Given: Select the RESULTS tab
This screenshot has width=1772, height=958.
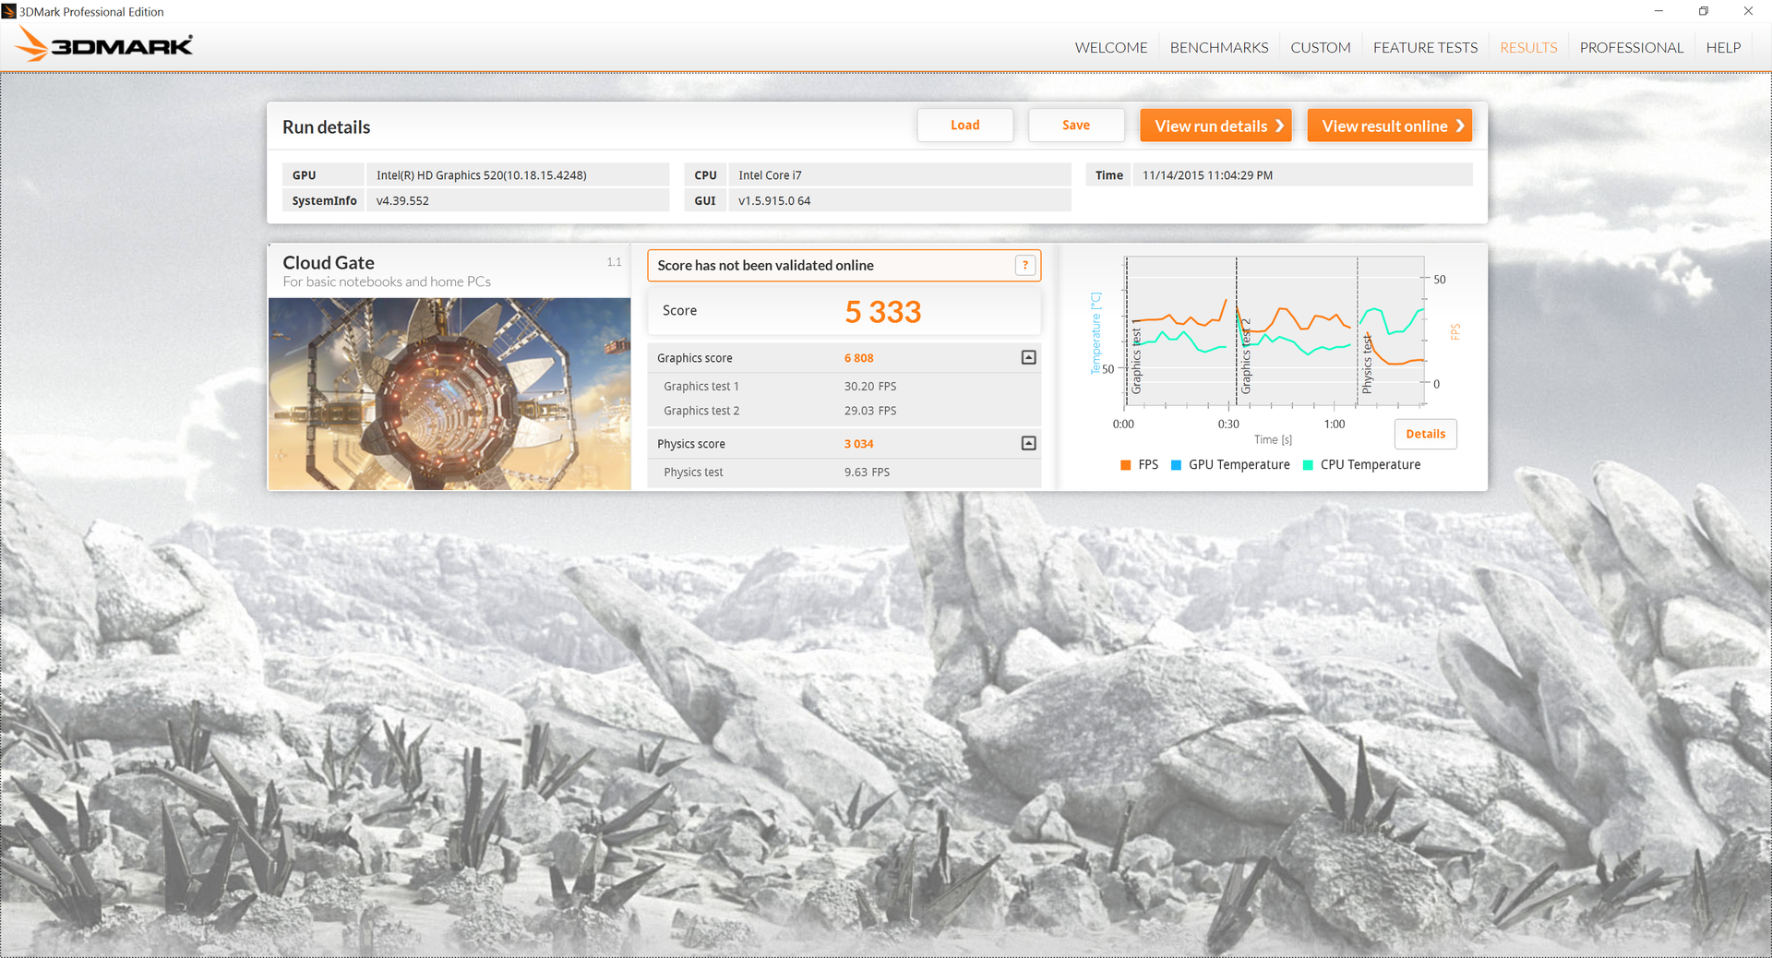Looking at the screenshot, I should pos(1528,48).
